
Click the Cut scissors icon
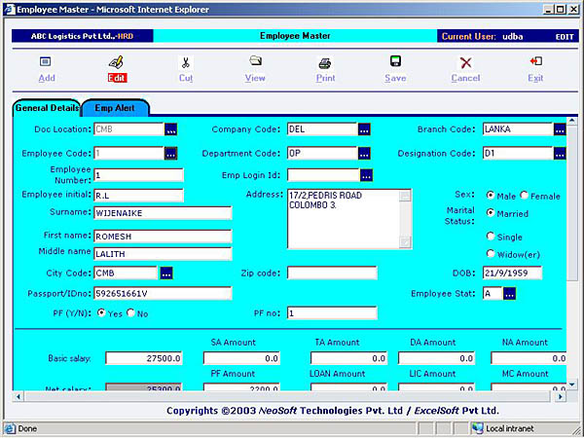185,61
